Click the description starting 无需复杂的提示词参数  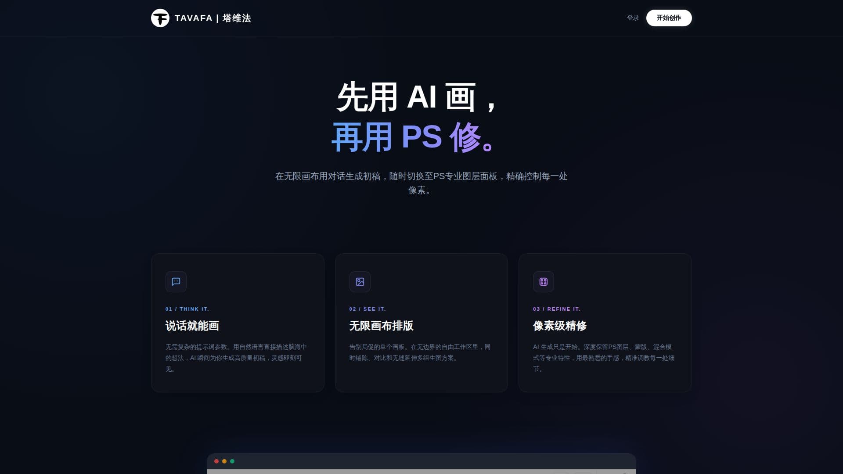[236, 358]
